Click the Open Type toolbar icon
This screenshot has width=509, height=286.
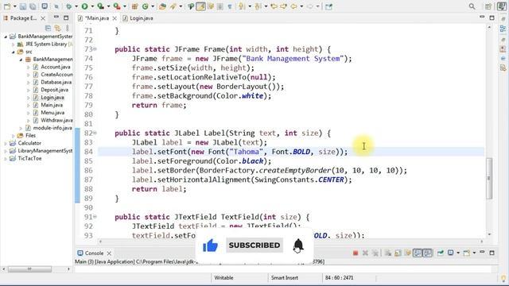[x=162, y=6]
